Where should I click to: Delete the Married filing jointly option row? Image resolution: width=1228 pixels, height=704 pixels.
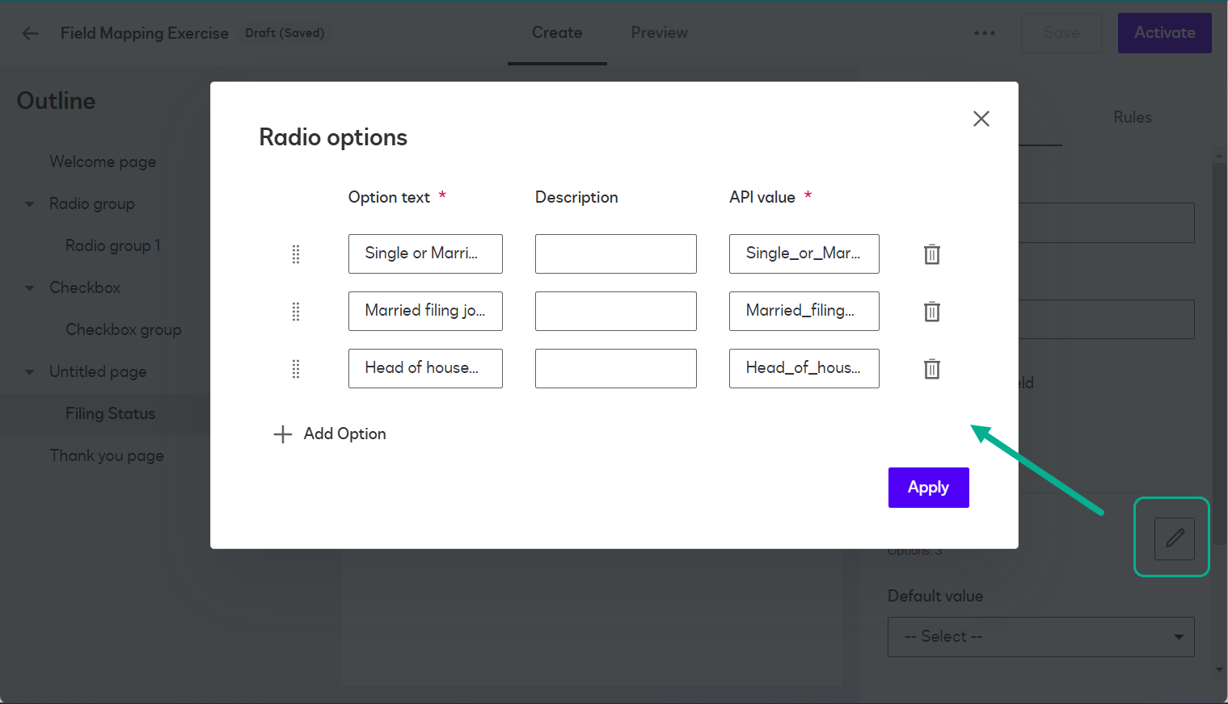coord(931,311)
